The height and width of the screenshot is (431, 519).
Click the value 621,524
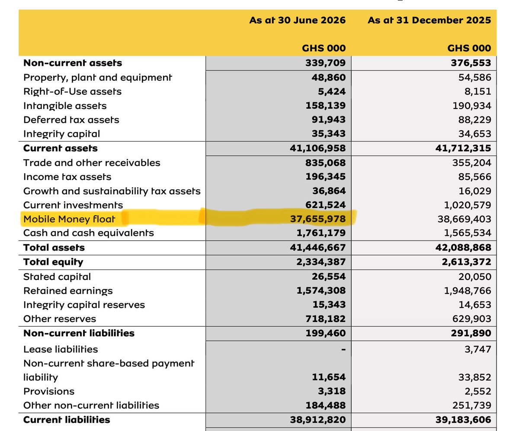tap(326, 205)
